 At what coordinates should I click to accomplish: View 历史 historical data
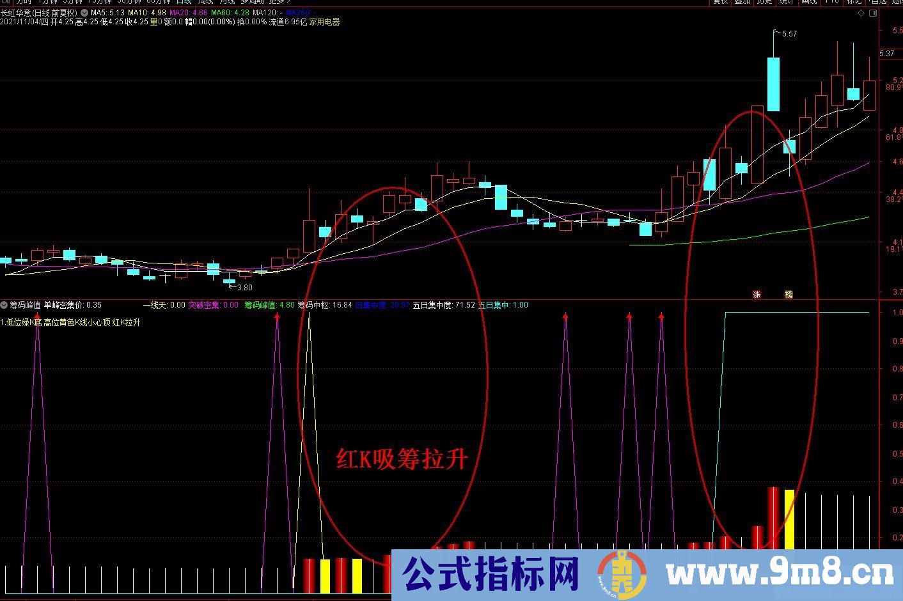click(x=764, y=3)
